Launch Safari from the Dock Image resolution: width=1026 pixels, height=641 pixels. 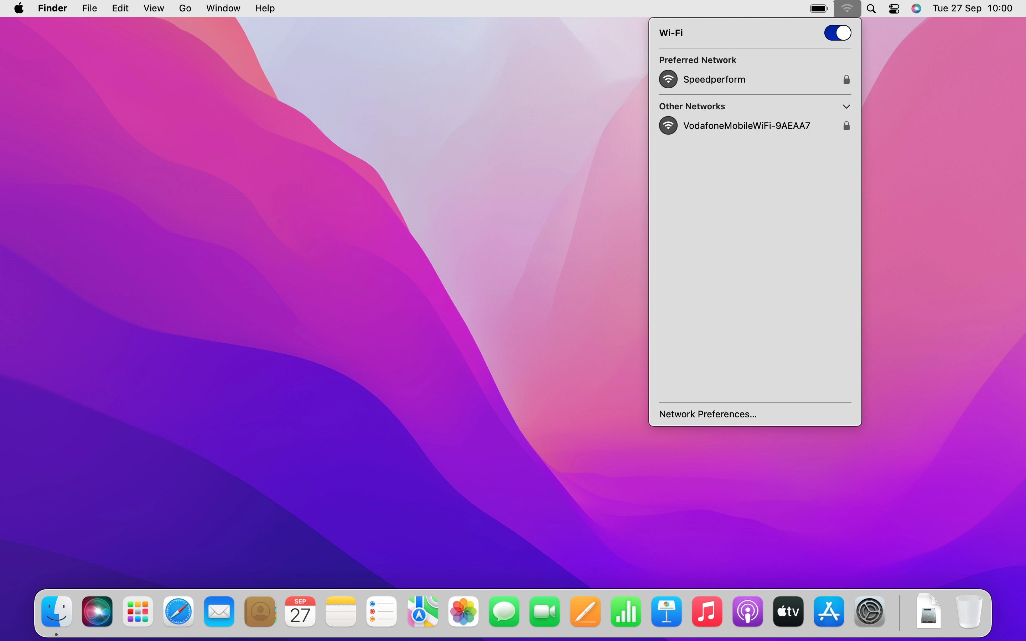pyautogui.click(x=178, y=612)
